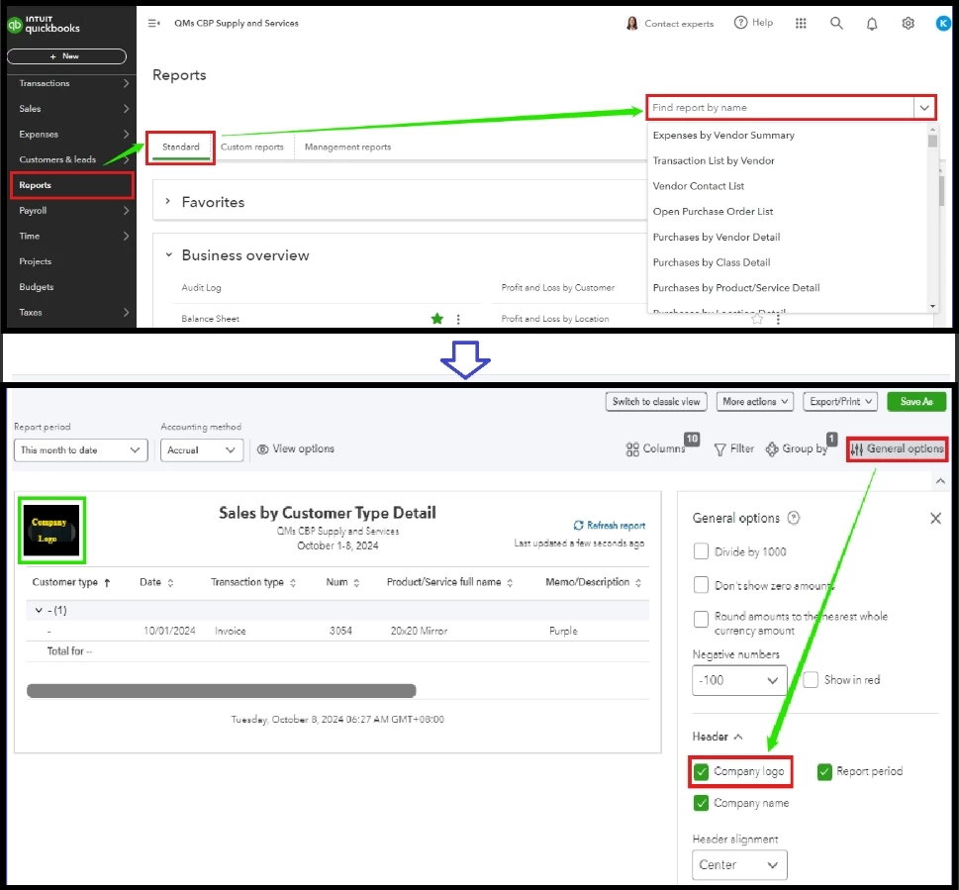Sort the Memo/Description column arrows

(x=638, y=583)
